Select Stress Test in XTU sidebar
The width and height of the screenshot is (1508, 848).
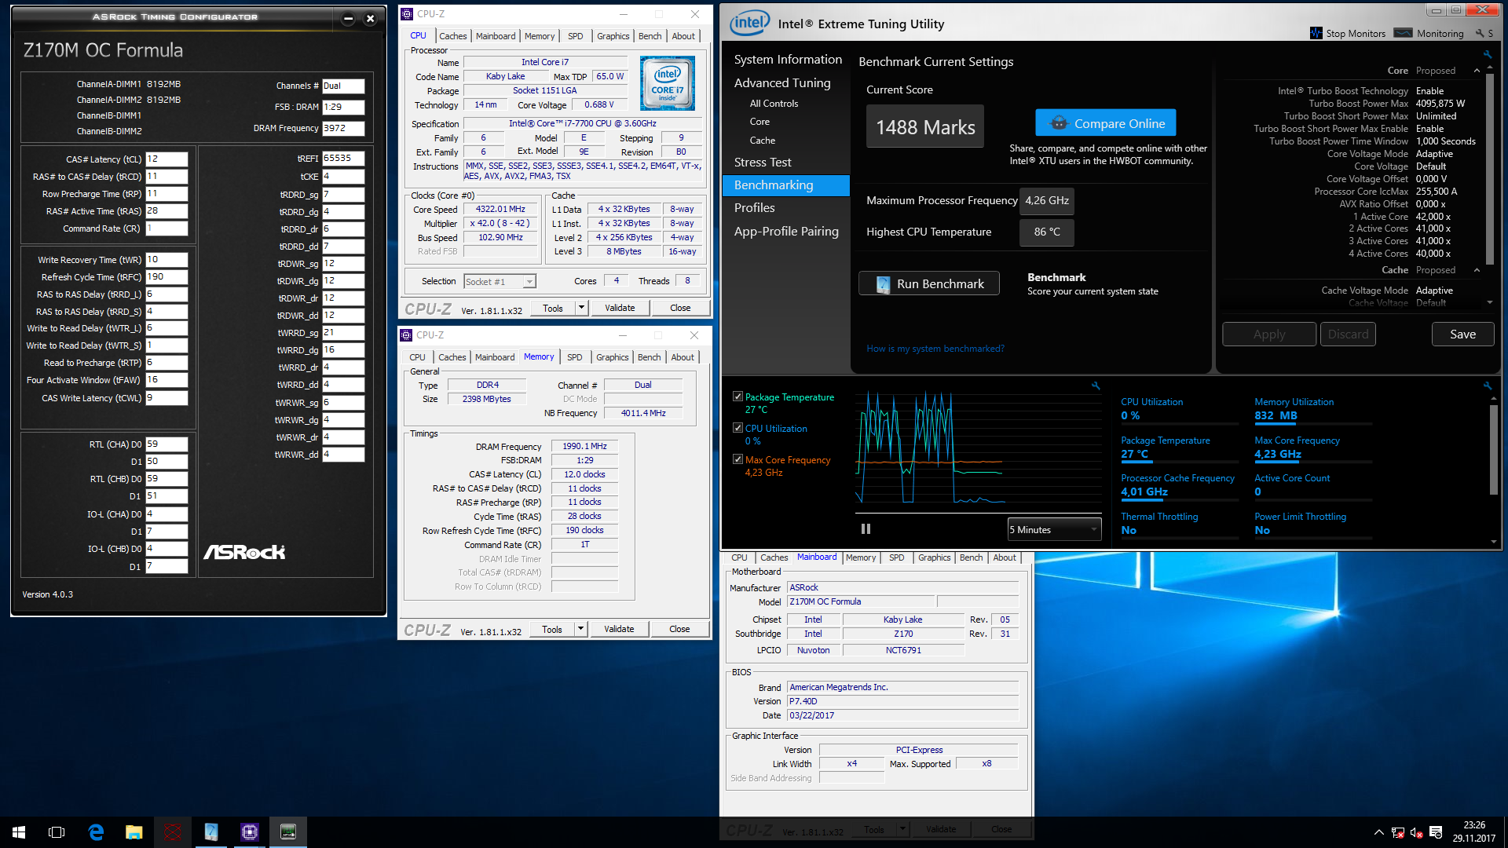click(763, 162)
